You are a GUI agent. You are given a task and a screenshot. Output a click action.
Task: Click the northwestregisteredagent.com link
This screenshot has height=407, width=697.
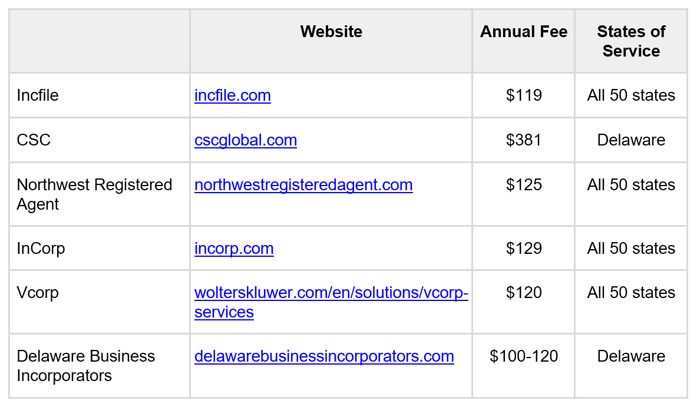click(x=303, y=185)
